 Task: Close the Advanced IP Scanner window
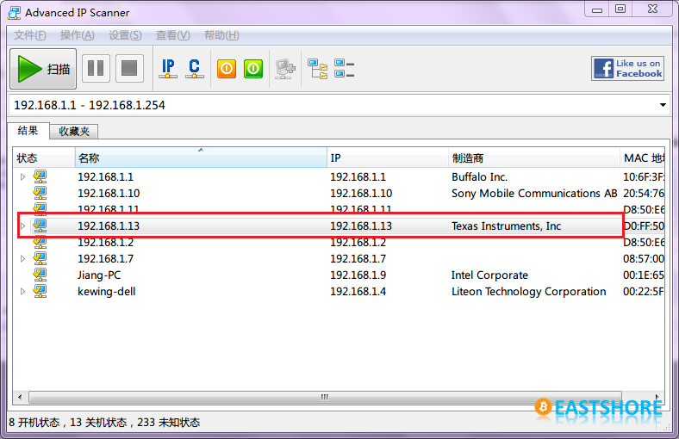653,9
